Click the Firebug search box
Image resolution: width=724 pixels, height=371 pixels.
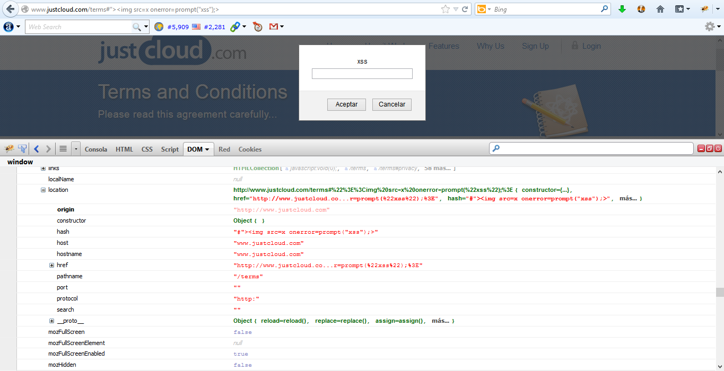591,148
